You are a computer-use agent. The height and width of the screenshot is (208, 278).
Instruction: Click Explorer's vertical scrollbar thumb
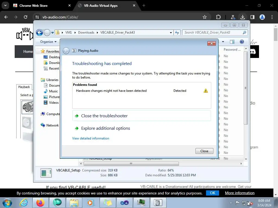[246, 88]
